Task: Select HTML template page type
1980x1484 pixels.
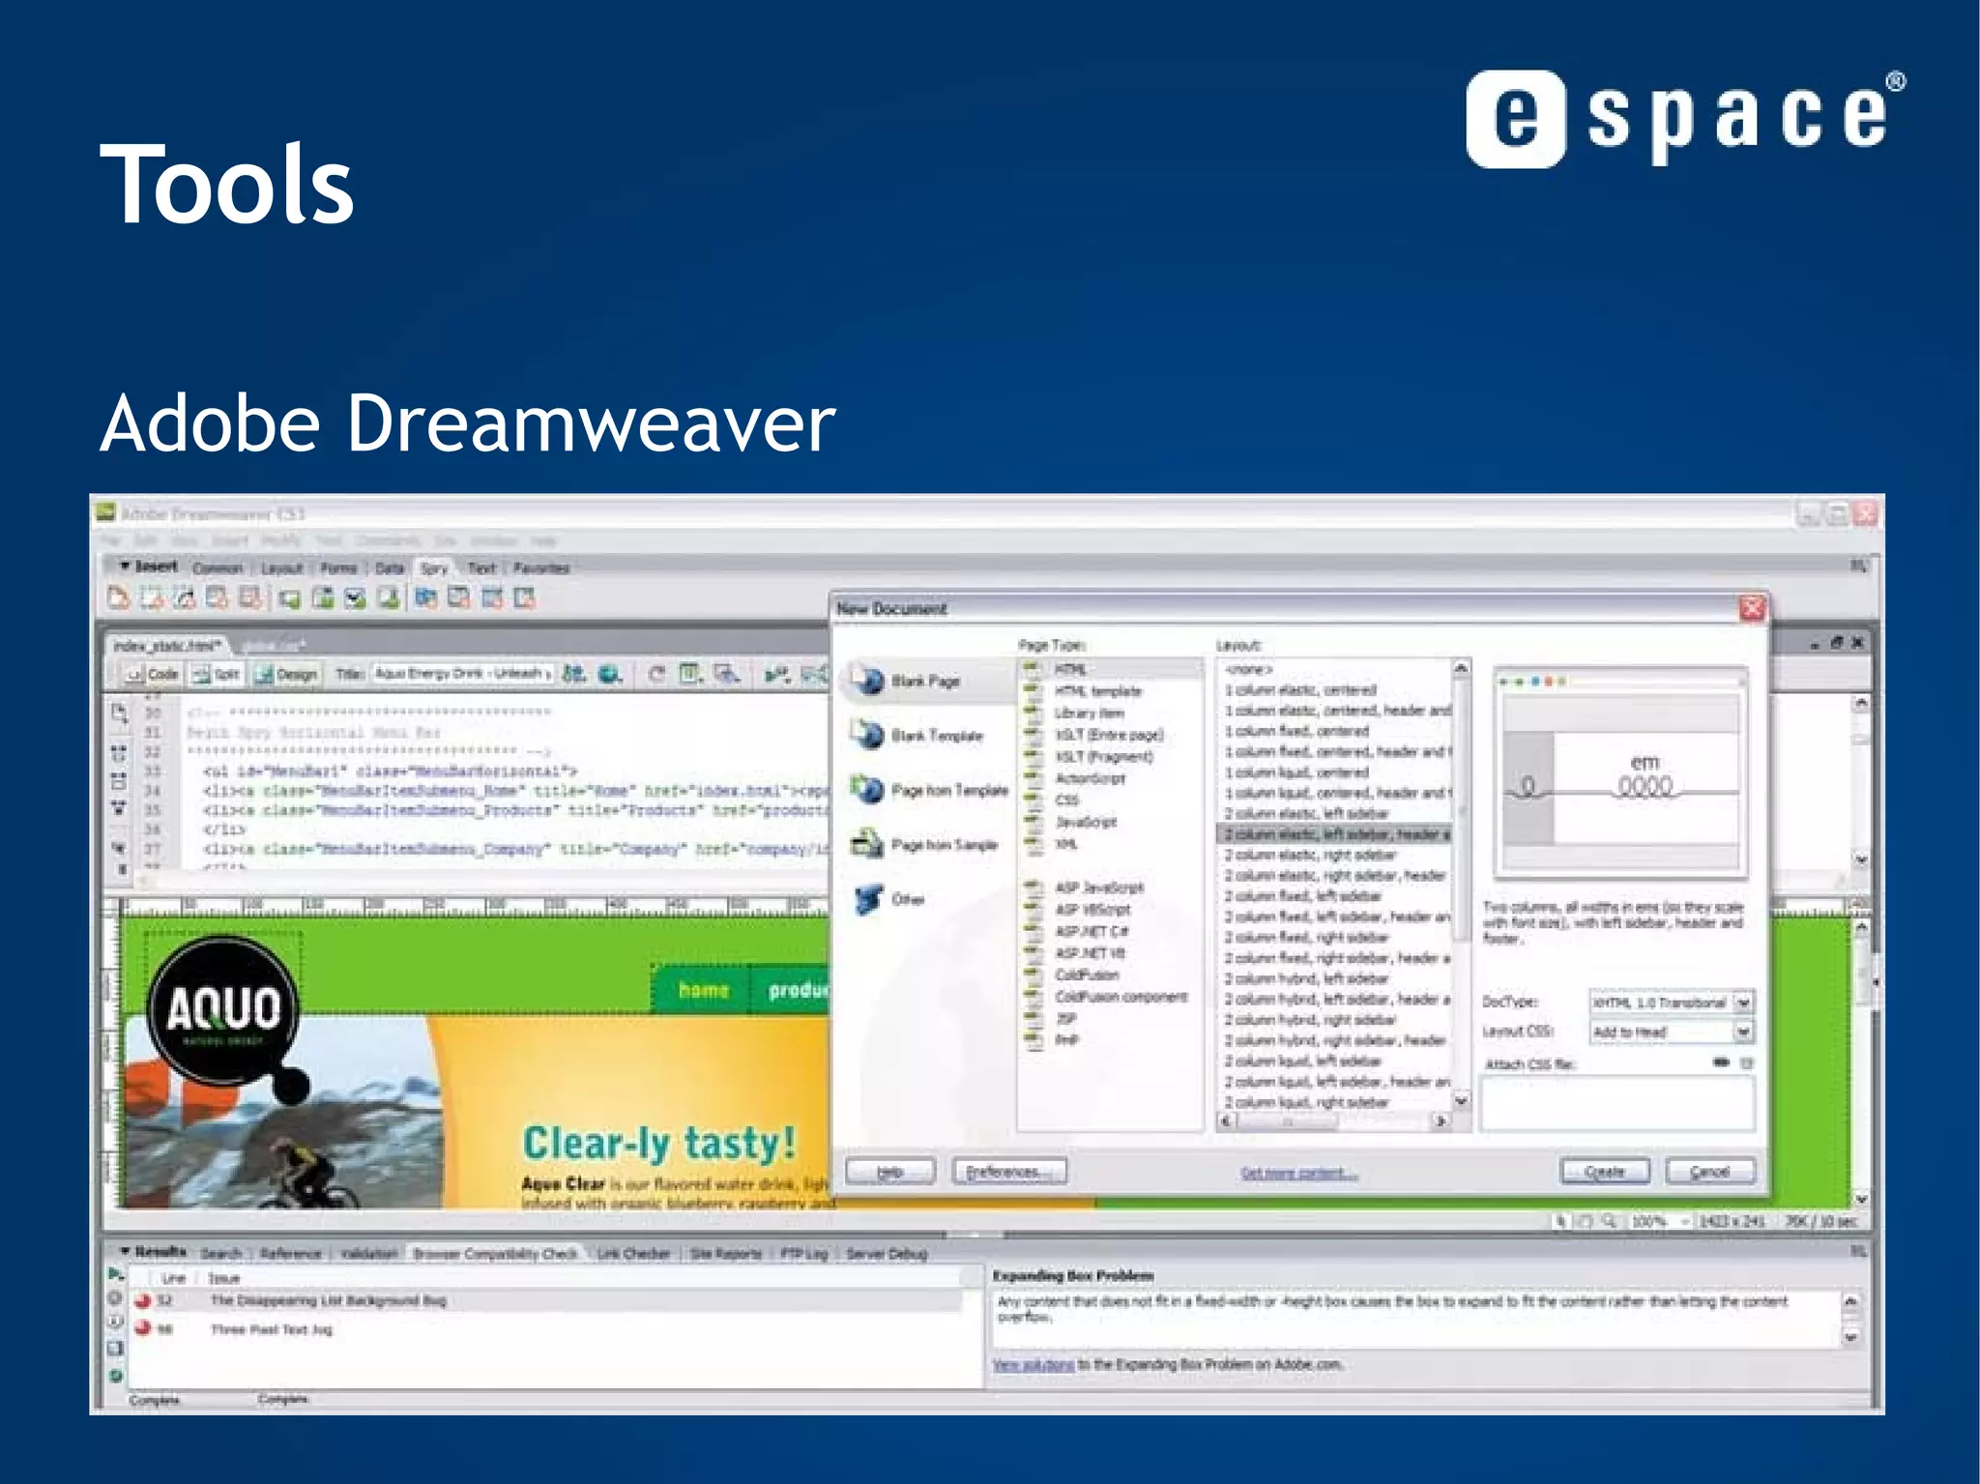Action: (1097, 691)
